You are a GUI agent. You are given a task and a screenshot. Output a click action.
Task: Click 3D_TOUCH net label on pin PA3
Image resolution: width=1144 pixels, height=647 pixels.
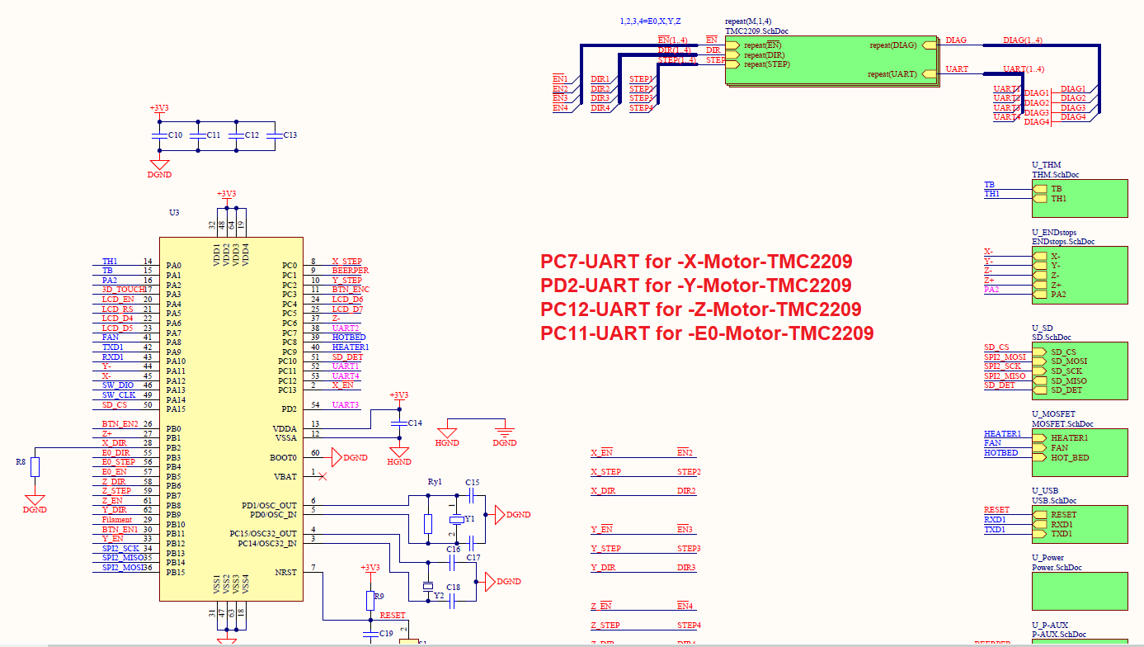pos(121,290)
